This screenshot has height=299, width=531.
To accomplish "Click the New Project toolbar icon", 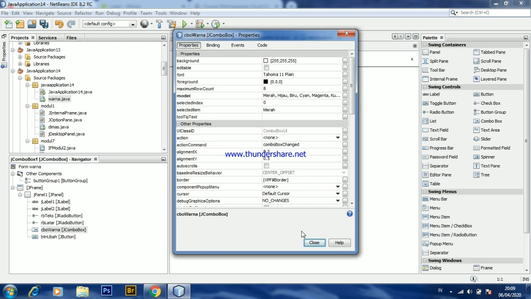I will point(19,24).
